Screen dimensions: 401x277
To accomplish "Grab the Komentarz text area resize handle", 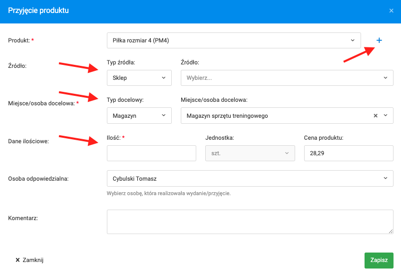I will click(x=391, y=231).
